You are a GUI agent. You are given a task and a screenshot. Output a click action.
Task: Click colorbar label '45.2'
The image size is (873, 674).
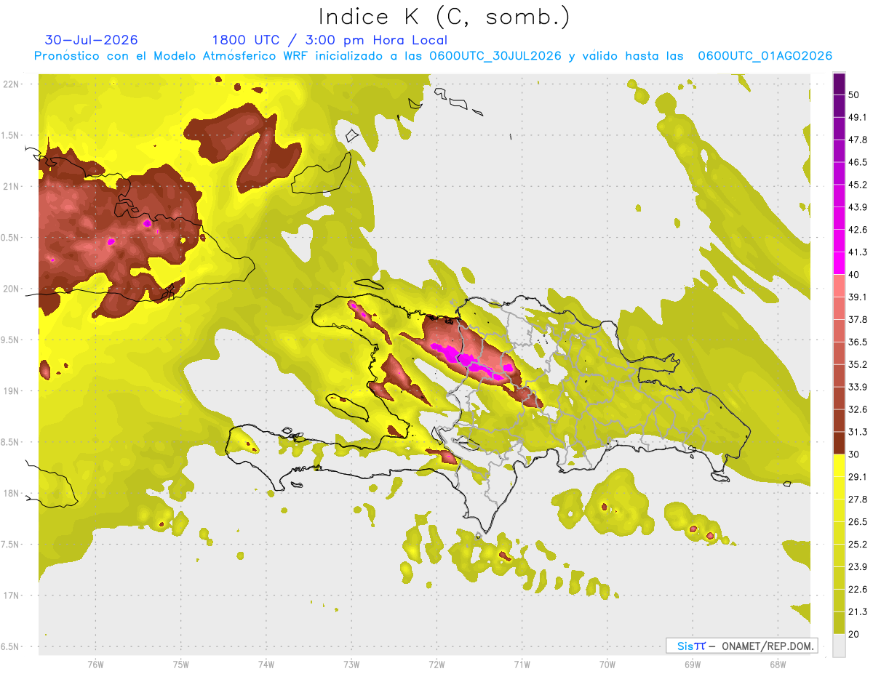click(858, 185)
